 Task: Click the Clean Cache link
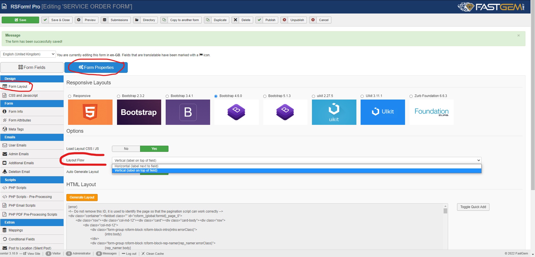pyautogui.click(x=152, y=254)
